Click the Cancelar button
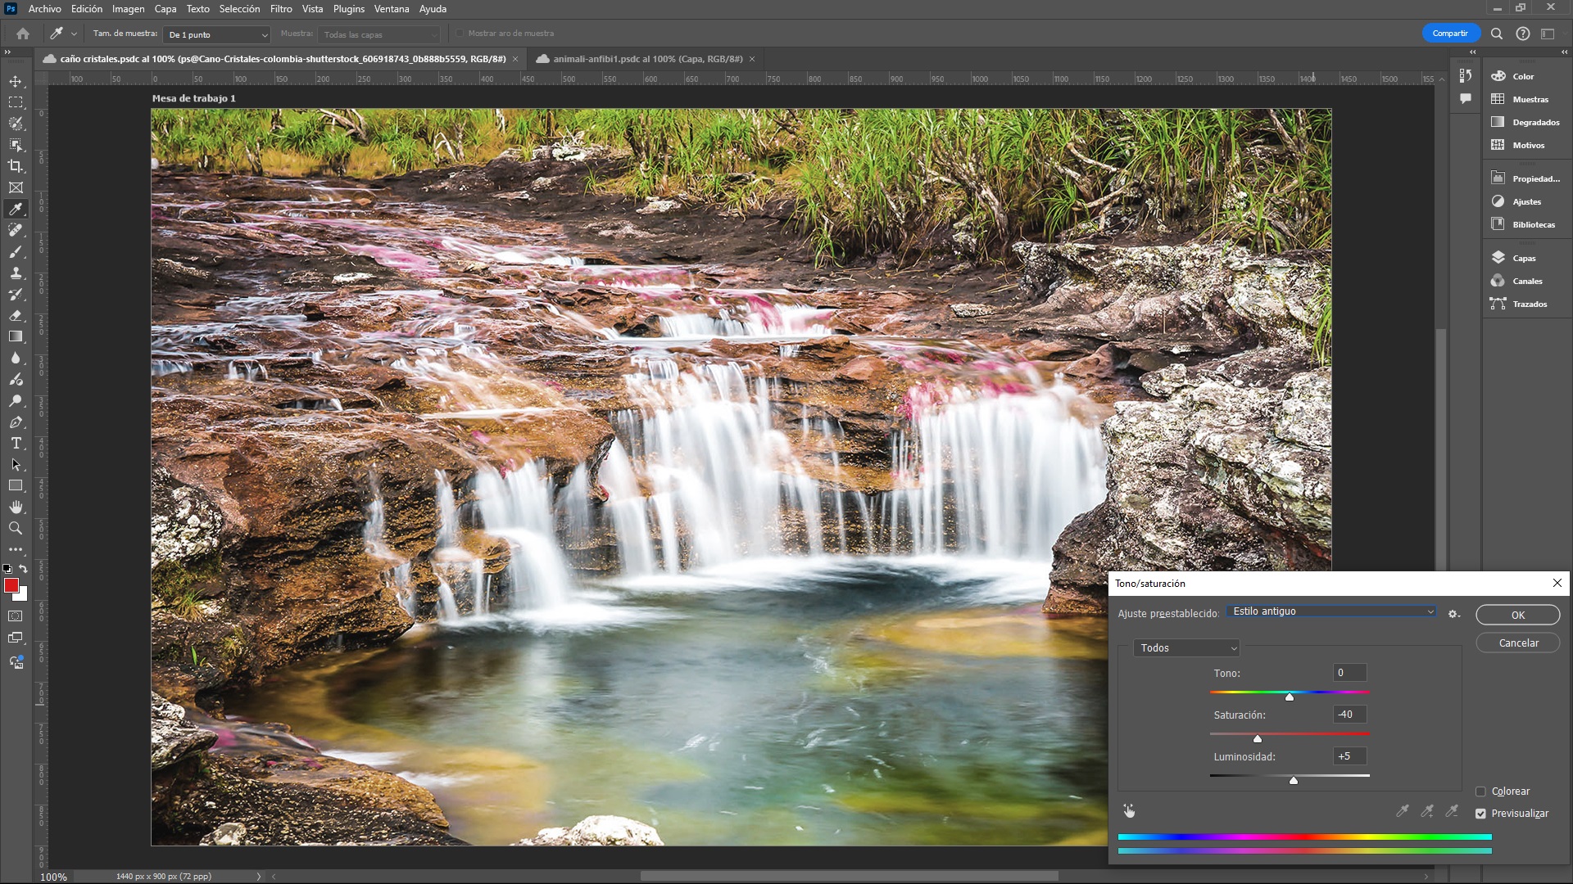This screenshot has width=1573, height=884. tap(1517, 643)
